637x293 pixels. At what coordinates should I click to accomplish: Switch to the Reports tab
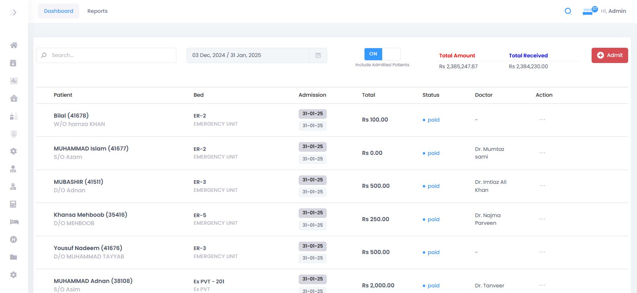tap(97, 11)
